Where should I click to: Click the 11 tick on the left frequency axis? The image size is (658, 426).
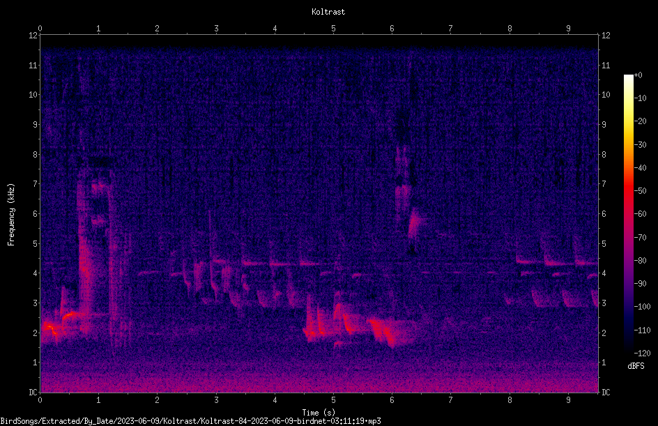(33, 65)
